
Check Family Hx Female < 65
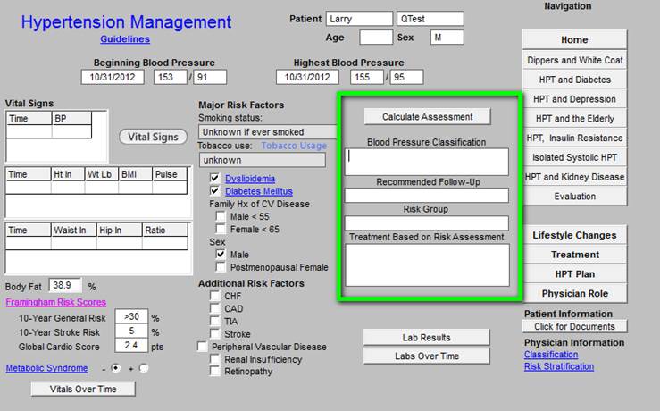[x=220, y=229]
